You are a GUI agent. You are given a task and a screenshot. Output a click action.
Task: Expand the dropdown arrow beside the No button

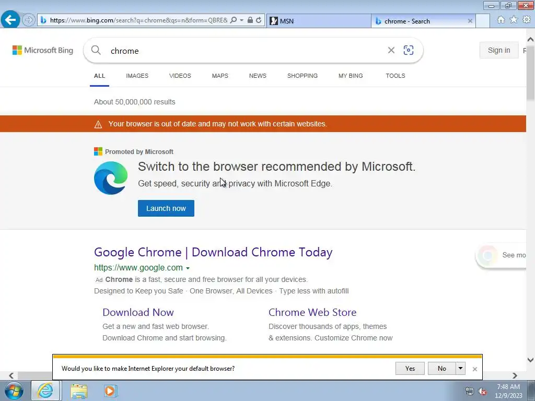(x=461, y=369)
